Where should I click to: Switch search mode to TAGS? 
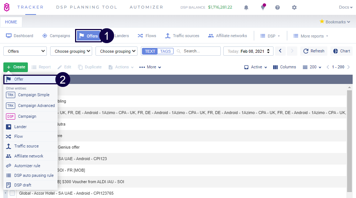point(165,51)
